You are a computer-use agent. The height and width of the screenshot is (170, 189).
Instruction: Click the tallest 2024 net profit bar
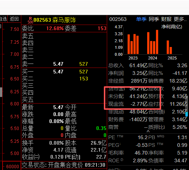[157, 42]
